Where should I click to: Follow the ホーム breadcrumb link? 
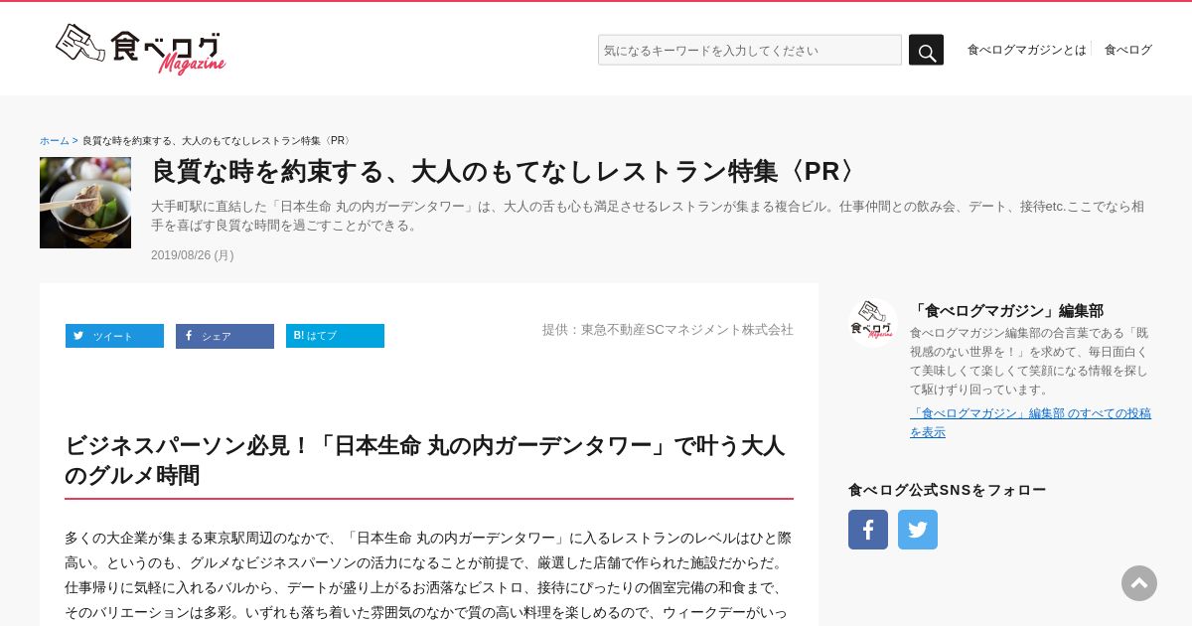pos(55,141)
